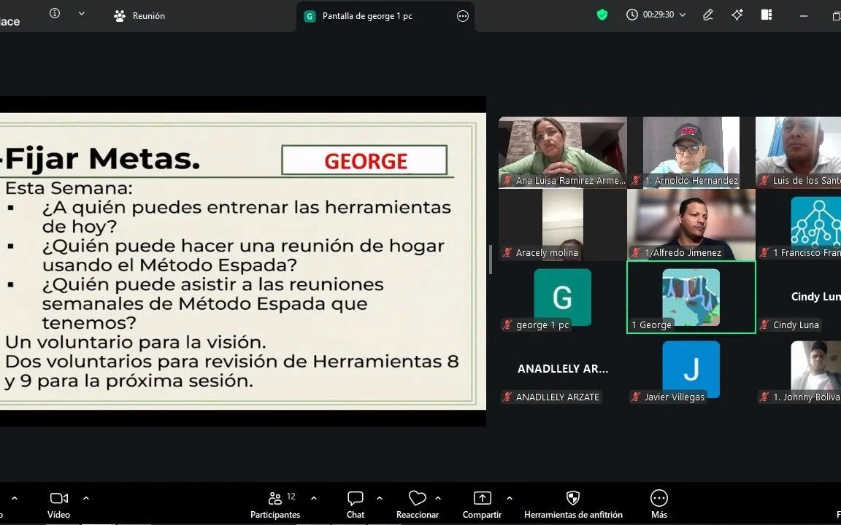Open the Reunión menu
The image size is (841, 525).
pos(139,16)
